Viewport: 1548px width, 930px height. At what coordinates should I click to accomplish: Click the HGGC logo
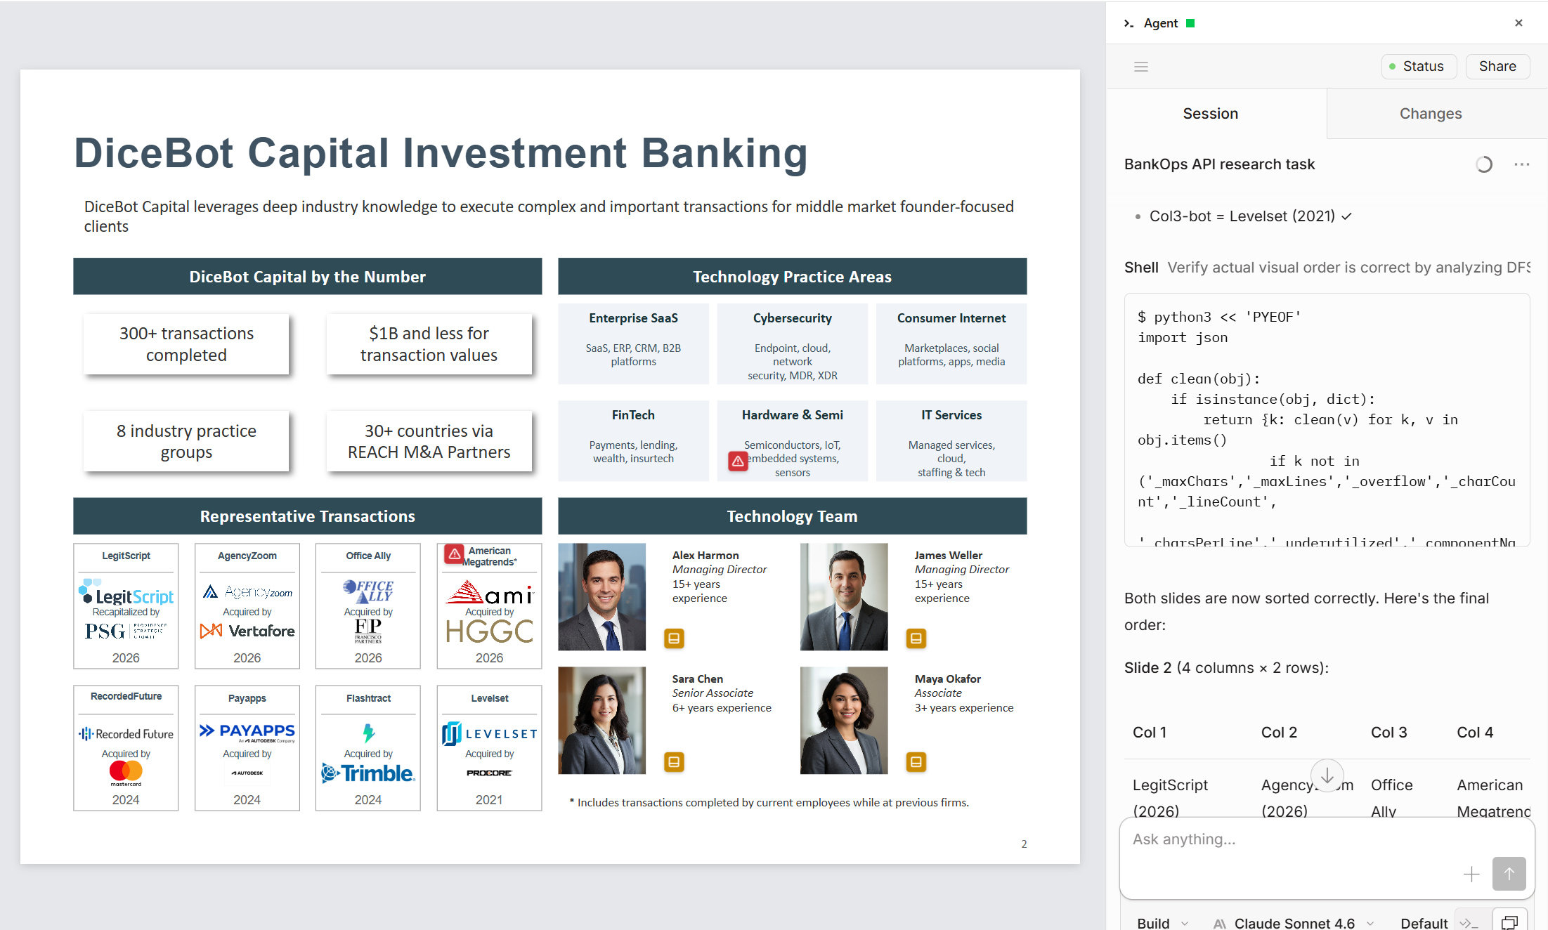coord(490,632)
